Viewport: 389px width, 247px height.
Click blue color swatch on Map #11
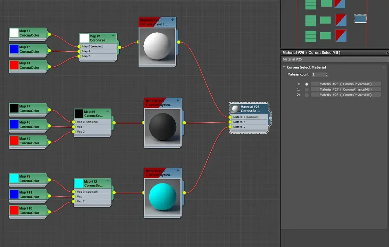(14, 194)
